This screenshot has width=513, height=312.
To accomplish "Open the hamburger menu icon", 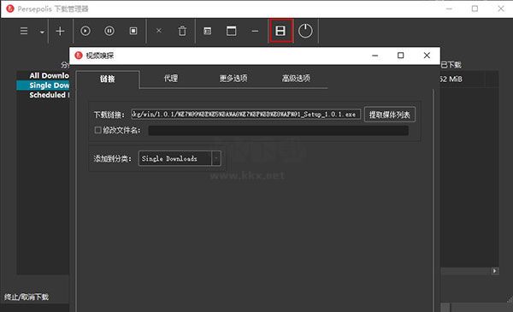I will [24, 31].
